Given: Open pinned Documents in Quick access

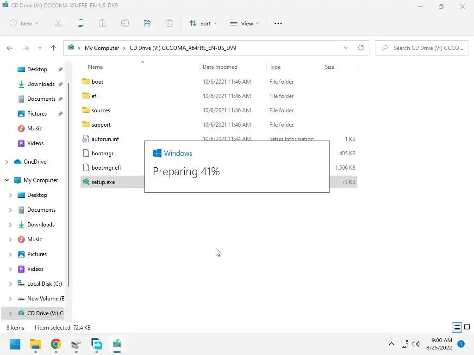Looking at the screenshot, I should (x=41, y=99).
